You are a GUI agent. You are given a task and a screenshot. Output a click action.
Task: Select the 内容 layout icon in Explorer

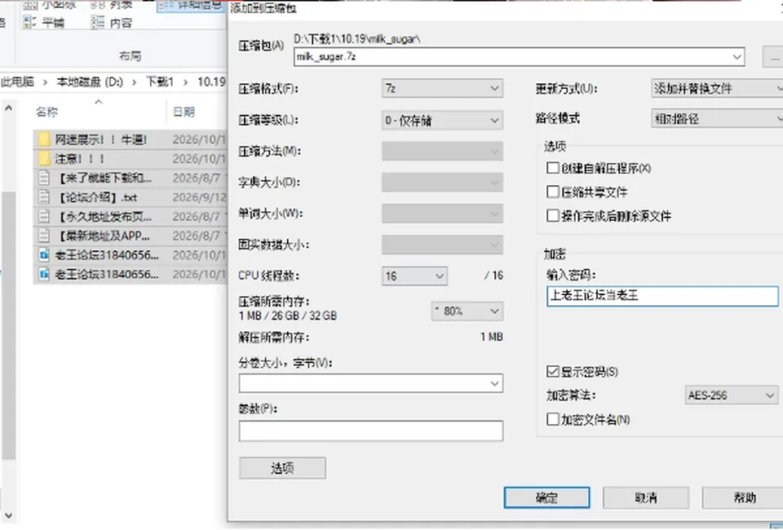pyautogui.click(x=98, y=23)
